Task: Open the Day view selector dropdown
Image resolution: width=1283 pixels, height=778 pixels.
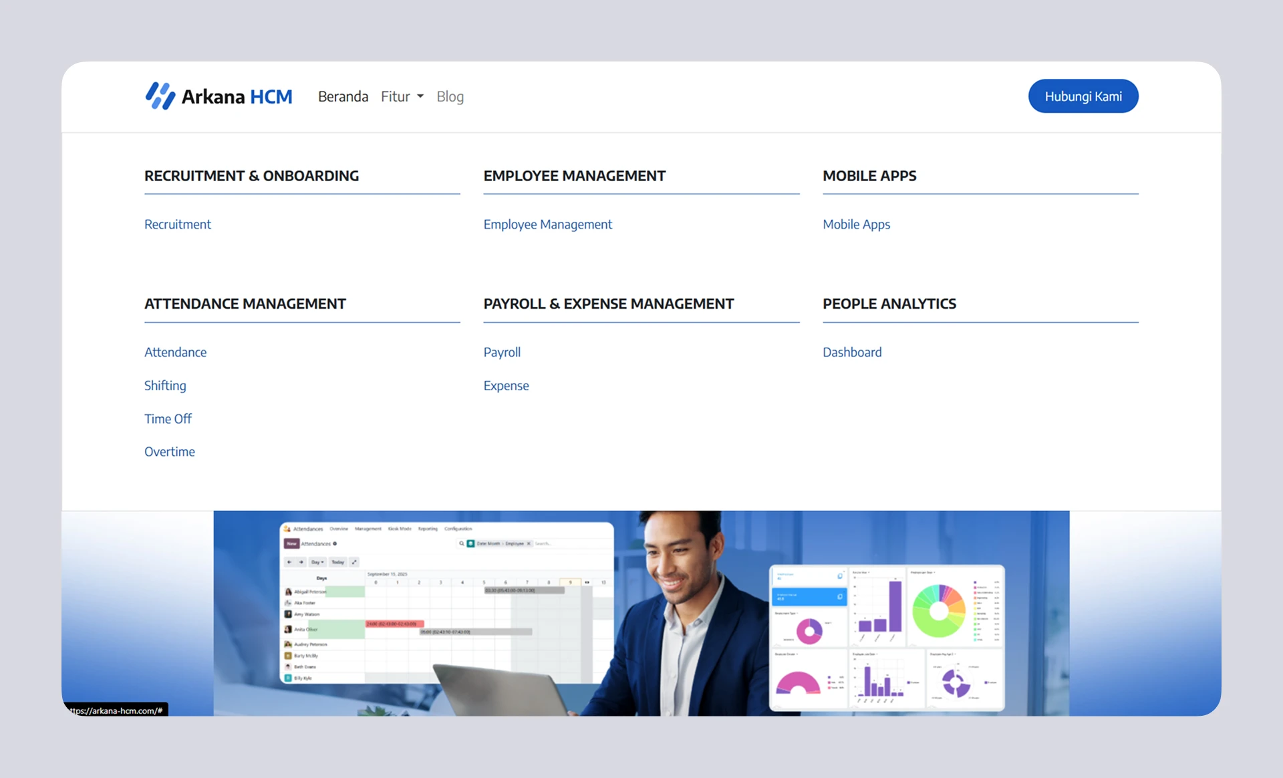Action: [x=317, y=562]
